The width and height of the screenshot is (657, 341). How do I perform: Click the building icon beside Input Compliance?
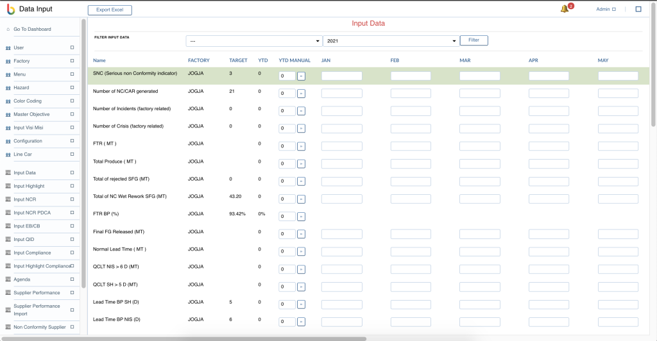pos(8,253)
